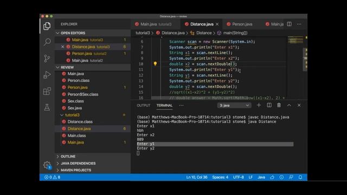Open panel overflow ellipsis next to Terminal
347x195 pixels.
(181, 106)
